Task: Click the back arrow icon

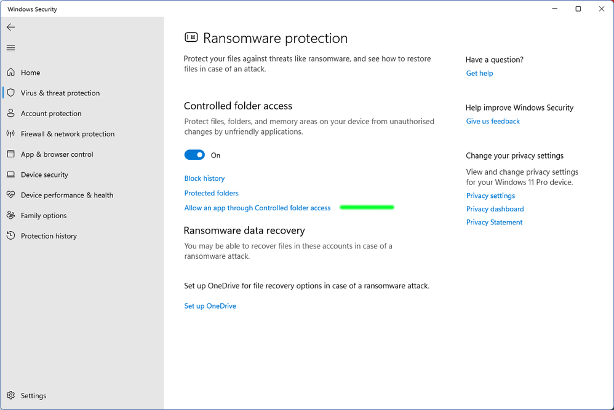Action: [10, 27]
